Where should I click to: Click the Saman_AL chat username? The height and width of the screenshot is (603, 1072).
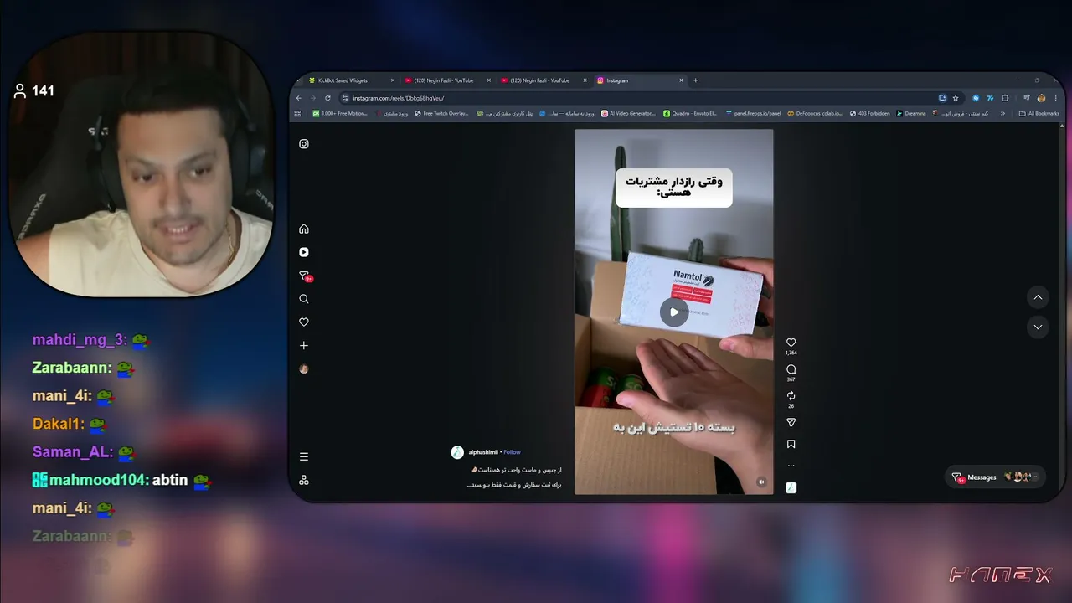point(71,452)
